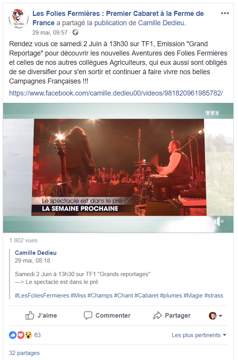Click the #Cabaret hashtag
This screenshot has width=238, height=360.
[x=146, y=296]
